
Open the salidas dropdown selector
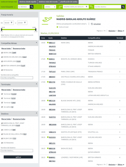pyautogui.click(x=50, y=7)
